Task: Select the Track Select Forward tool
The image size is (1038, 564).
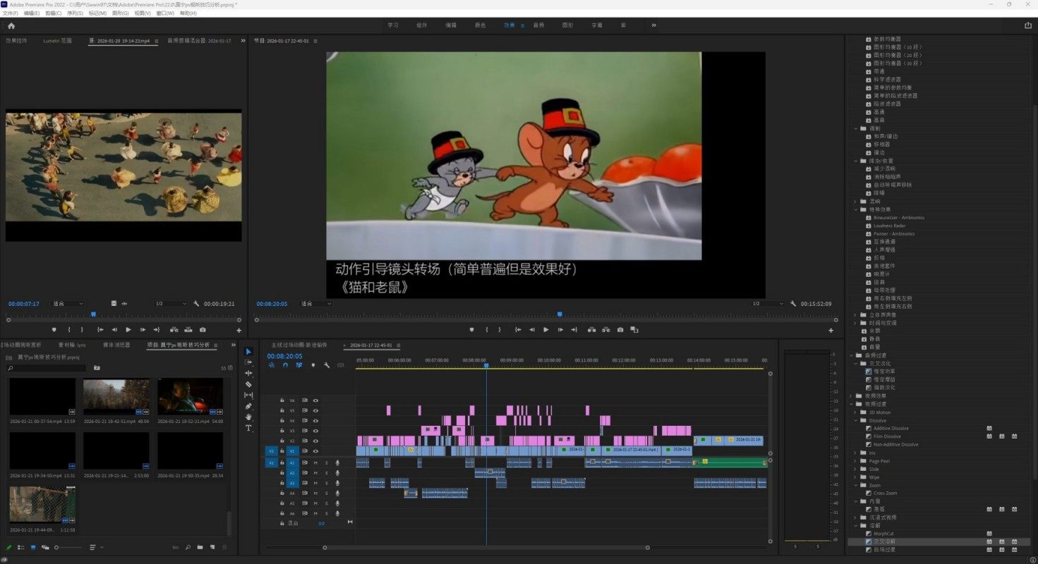Action: [x=248, y=362]
